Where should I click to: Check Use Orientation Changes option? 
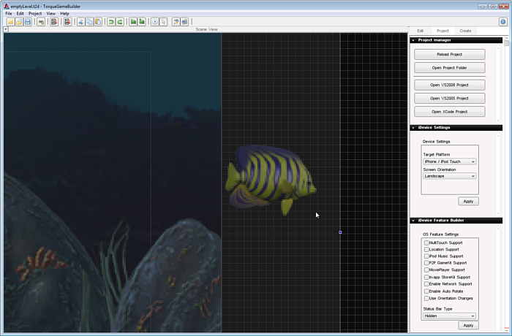click(426, 298)
